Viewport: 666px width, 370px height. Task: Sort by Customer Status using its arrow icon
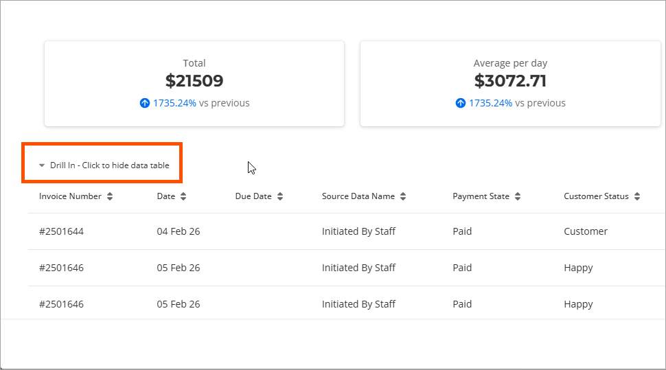pos(637,196)
